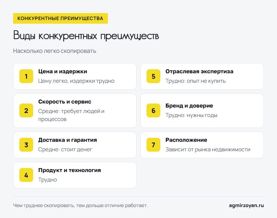Select the title Доставка и гарантия
Screen dimensions: 277x218
[x=67, y=140]
